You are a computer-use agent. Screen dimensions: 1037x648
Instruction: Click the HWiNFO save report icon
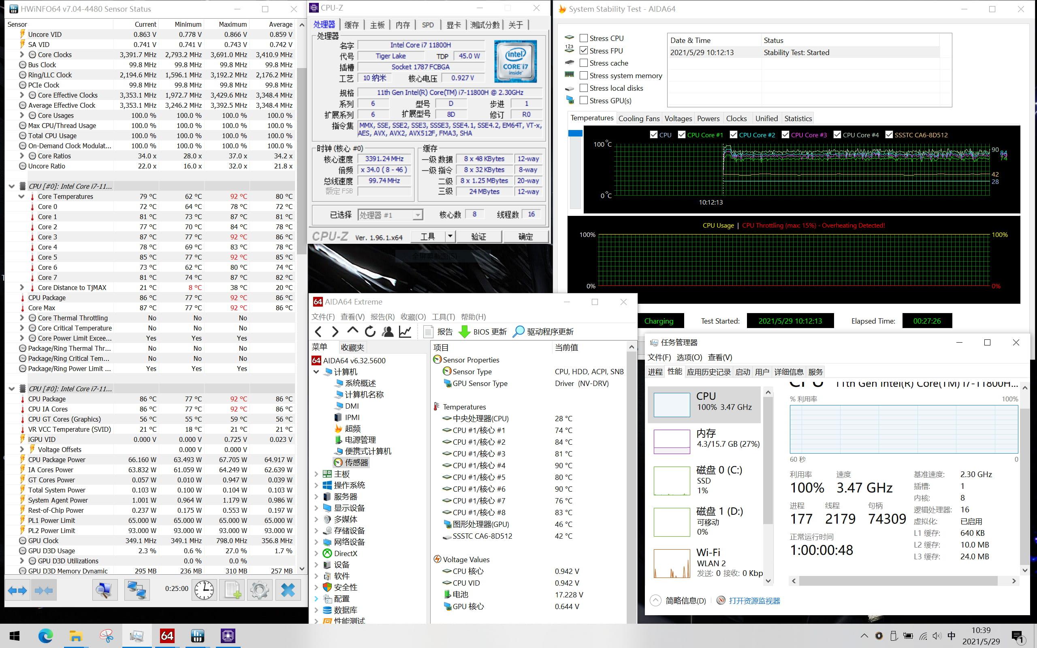tap(232, 590)
